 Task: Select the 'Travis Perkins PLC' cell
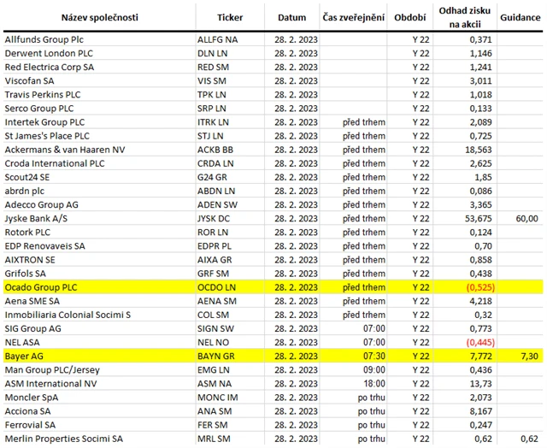43,95
